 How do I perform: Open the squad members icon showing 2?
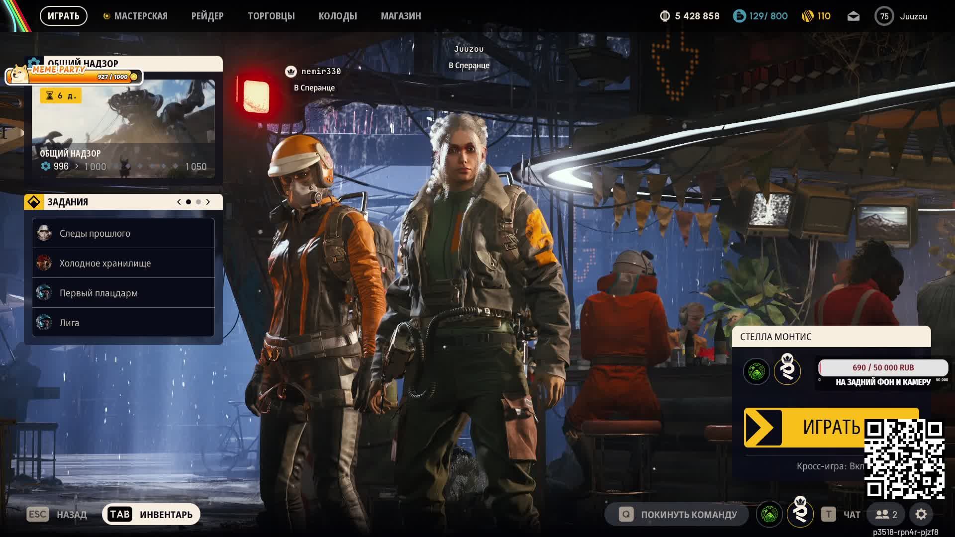coord(886,514)
